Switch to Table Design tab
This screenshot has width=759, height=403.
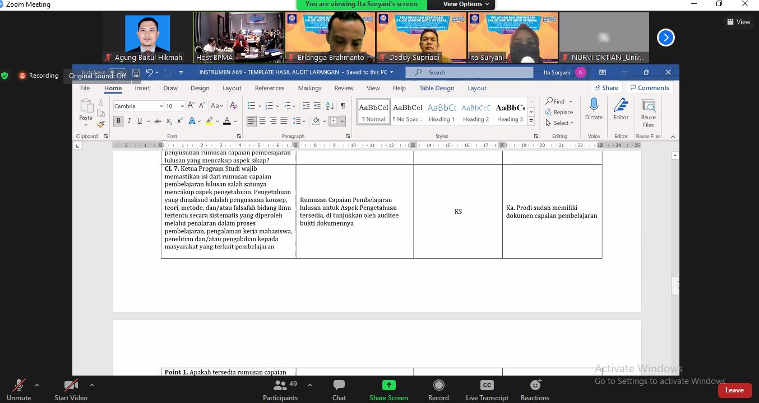(x=437, y=88)
